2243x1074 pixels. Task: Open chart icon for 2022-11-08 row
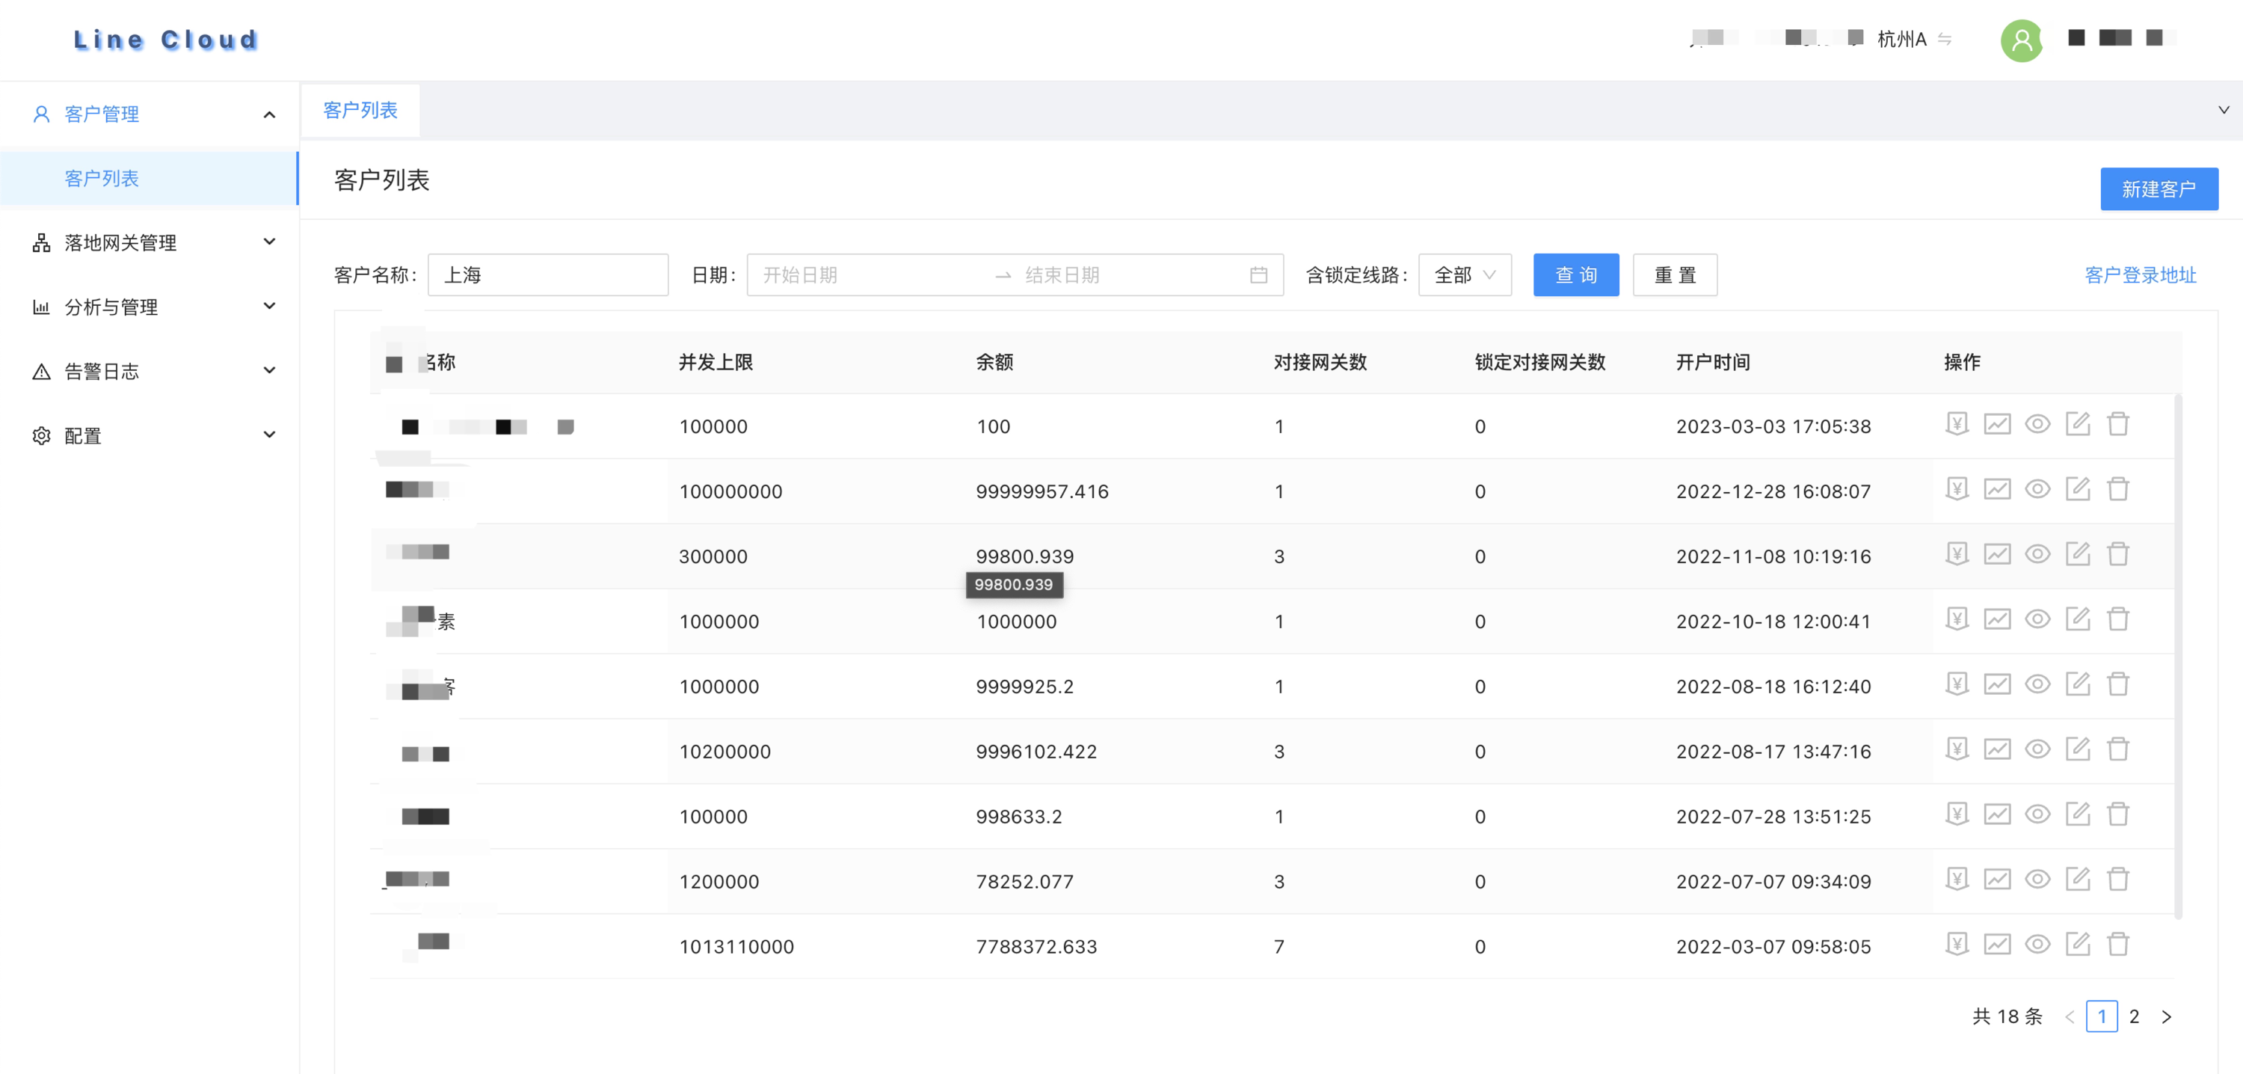click(1996, 554)
